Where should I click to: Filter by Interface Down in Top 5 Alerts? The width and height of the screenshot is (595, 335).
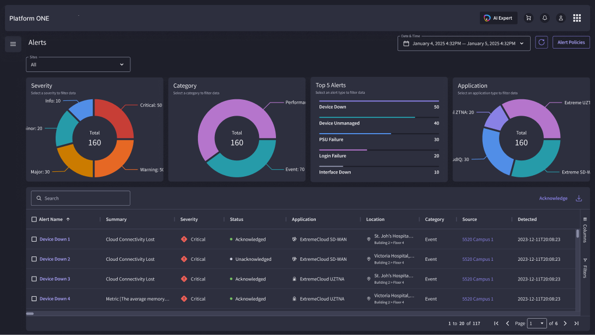(x=378, y=170)
